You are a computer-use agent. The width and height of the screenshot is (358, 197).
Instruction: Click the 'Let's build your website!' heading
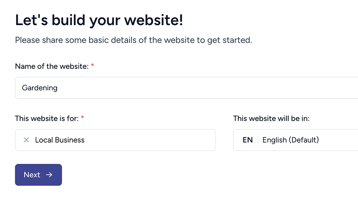(99, 20)
